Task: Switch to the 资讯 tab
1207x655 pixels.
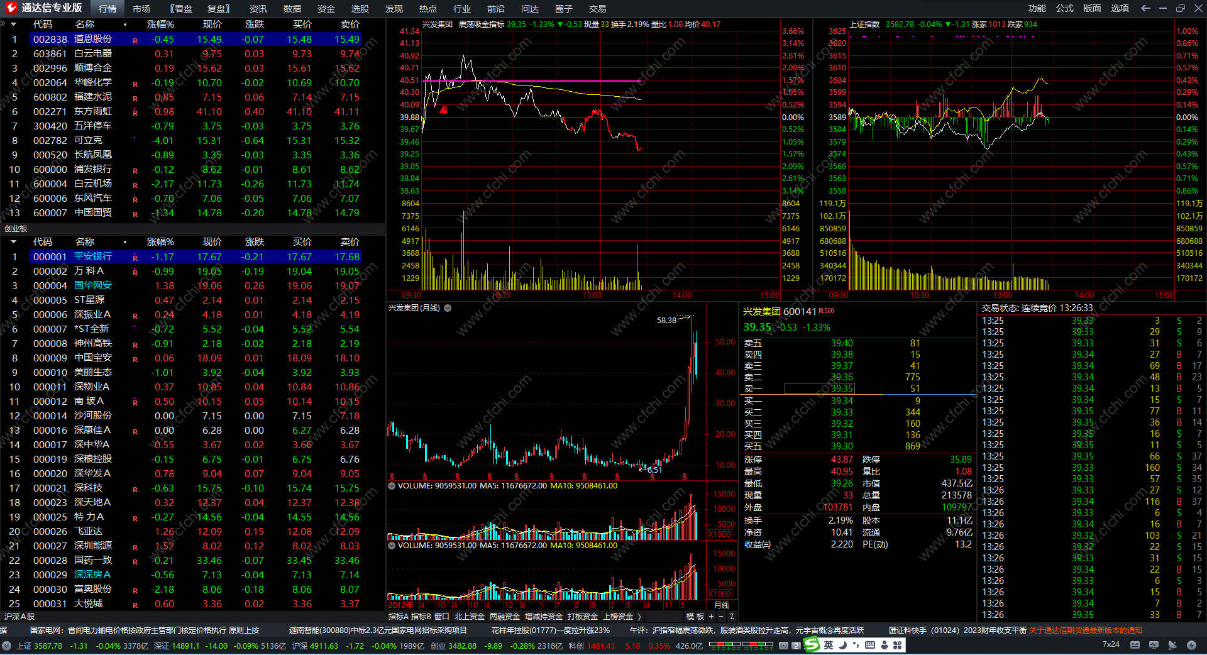Action: point(258,9)
